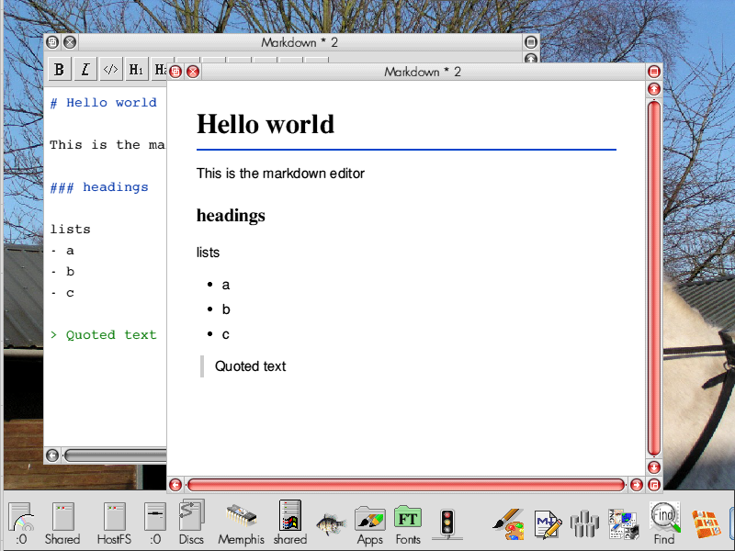Screen dimensions: 735x551
Task: Click the '- a' line in the editor
Action: click(62, 251)
